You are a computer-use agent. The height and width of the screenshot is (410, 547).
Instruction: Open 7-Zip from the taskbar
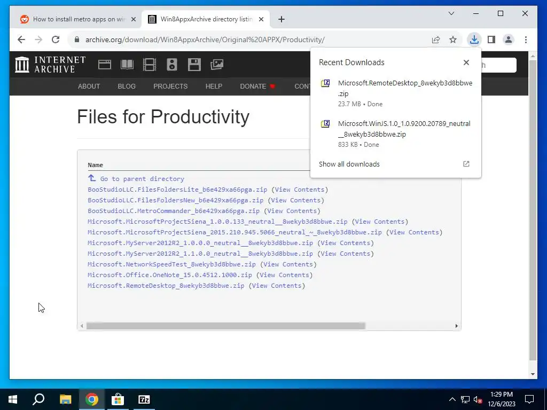(144, 399)
